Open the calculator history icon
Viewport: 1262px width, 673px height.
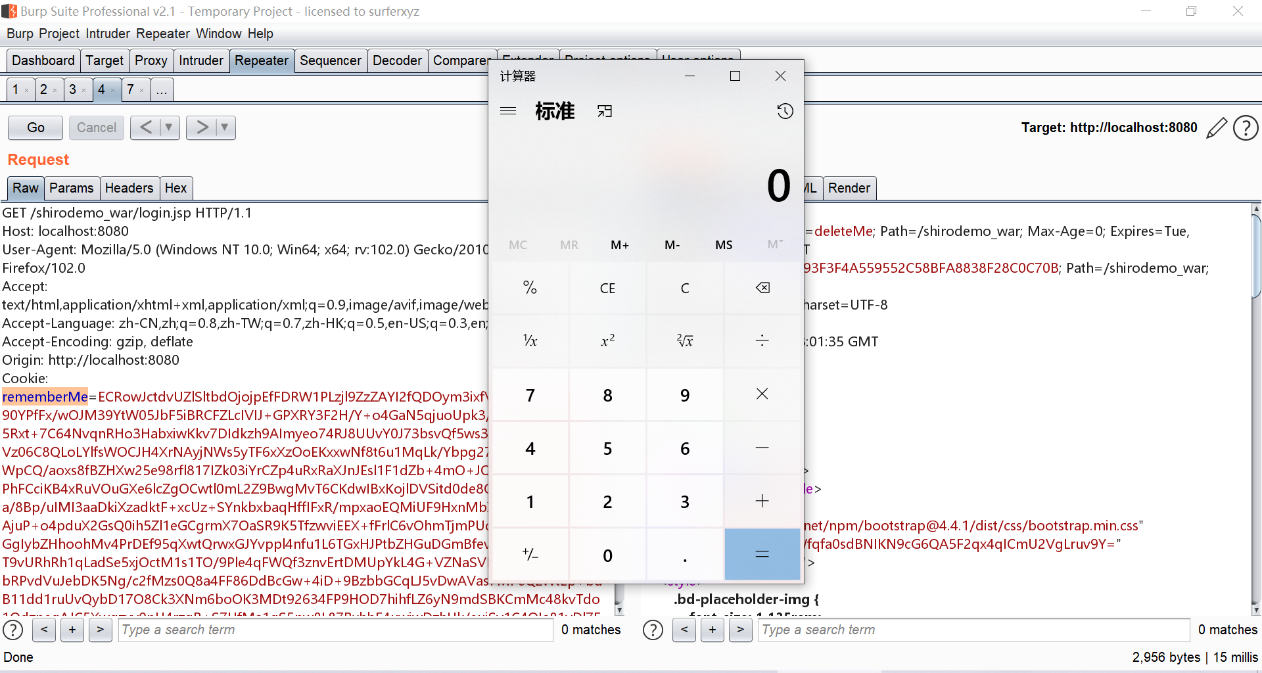(x=785, y=111)
